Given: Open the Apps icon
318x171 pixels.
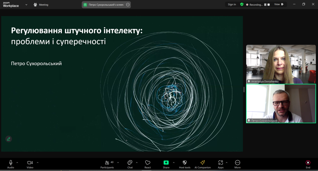Looking at the screenshot, I should click(221, 163).
